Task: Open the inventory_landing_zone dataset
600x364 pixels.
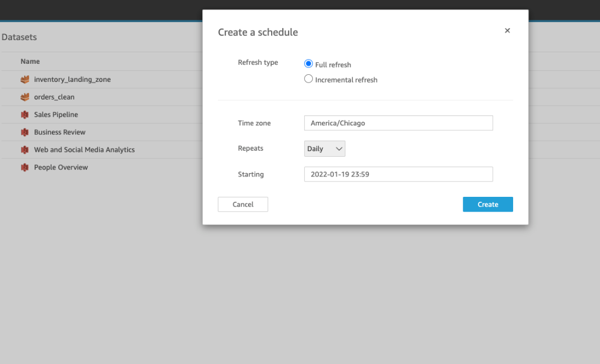Action: pyautogui.click(x=73, y=80)
